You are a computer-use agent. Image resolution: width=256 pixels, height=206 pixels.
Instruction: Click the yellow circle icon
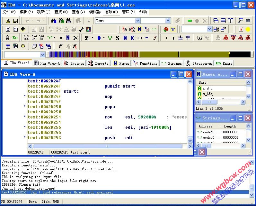(248, 30)
